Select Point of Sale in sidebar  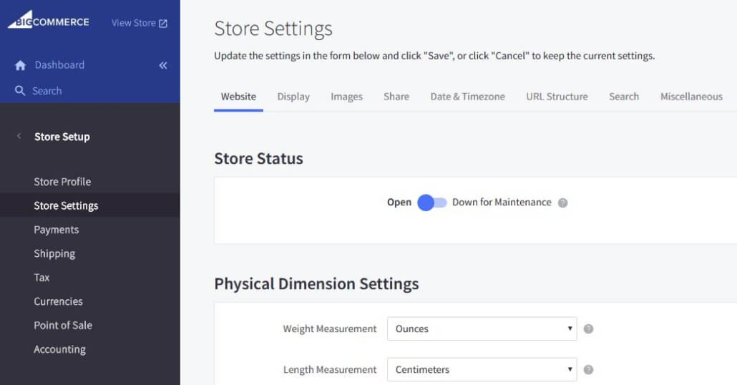pyautogui.click(x=63, y=325)
